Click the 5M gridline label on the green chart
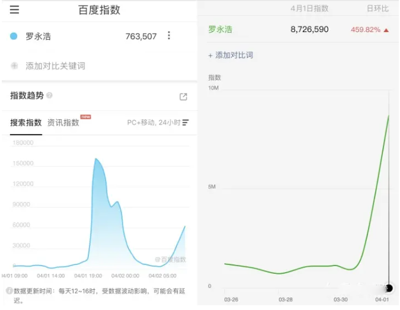The height and width of the screenshot is (310, 400). click(212, 187)
